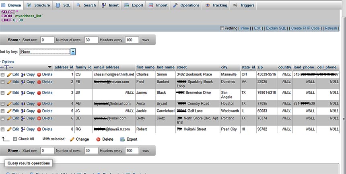Click the SQL tab document icon
Screen dimensions: 346x174
click(58, 5)
